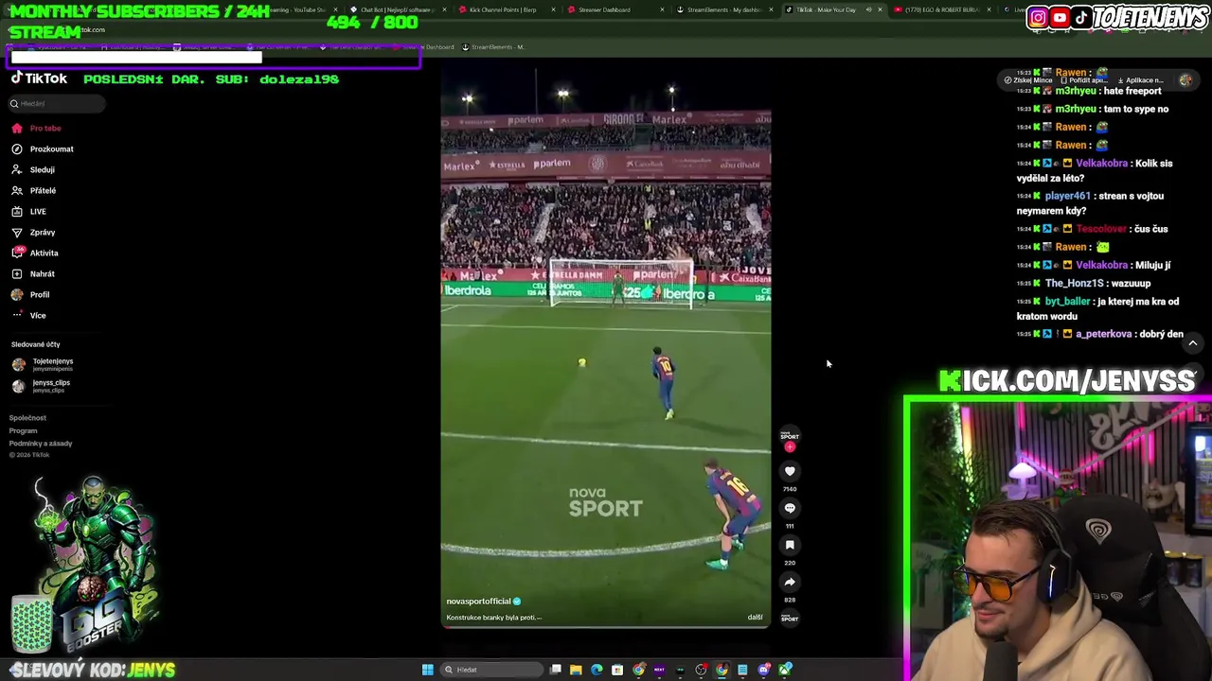This screenshot has width=1212, height=681.
Task: Like the TikTok video with the heart icon
Action: click(x=790, y=471)
